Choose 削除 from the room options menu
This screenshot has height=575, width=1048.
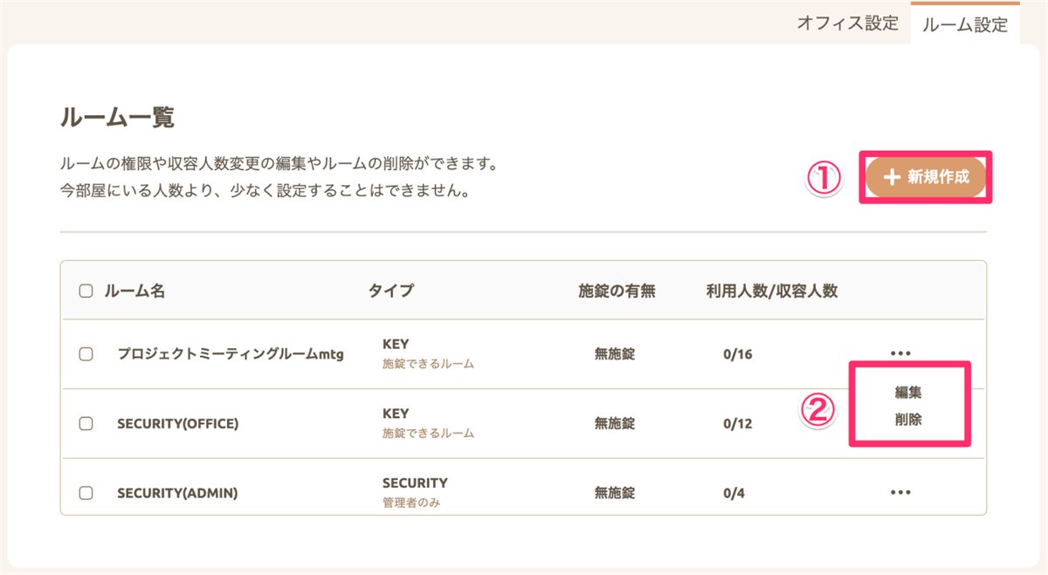tap(908, 419)
